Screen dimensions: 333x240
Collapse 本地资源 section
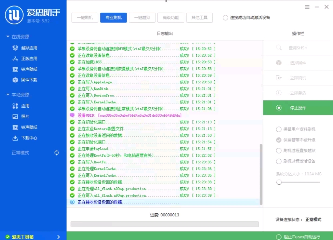point(8,94)
